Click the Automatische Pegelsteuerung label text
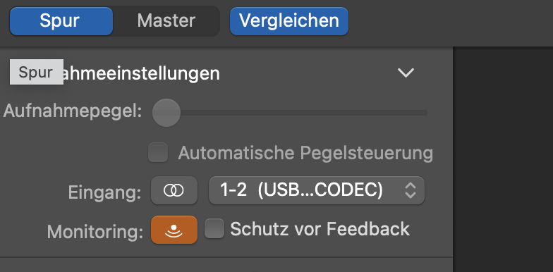 [305, 153]
